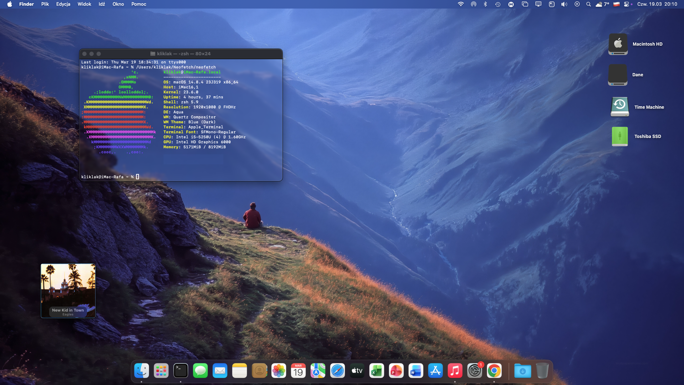
Task: Open the Terminal app in the Dock
Action: 181,371
